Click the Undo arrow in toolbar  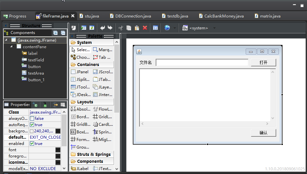102,28
